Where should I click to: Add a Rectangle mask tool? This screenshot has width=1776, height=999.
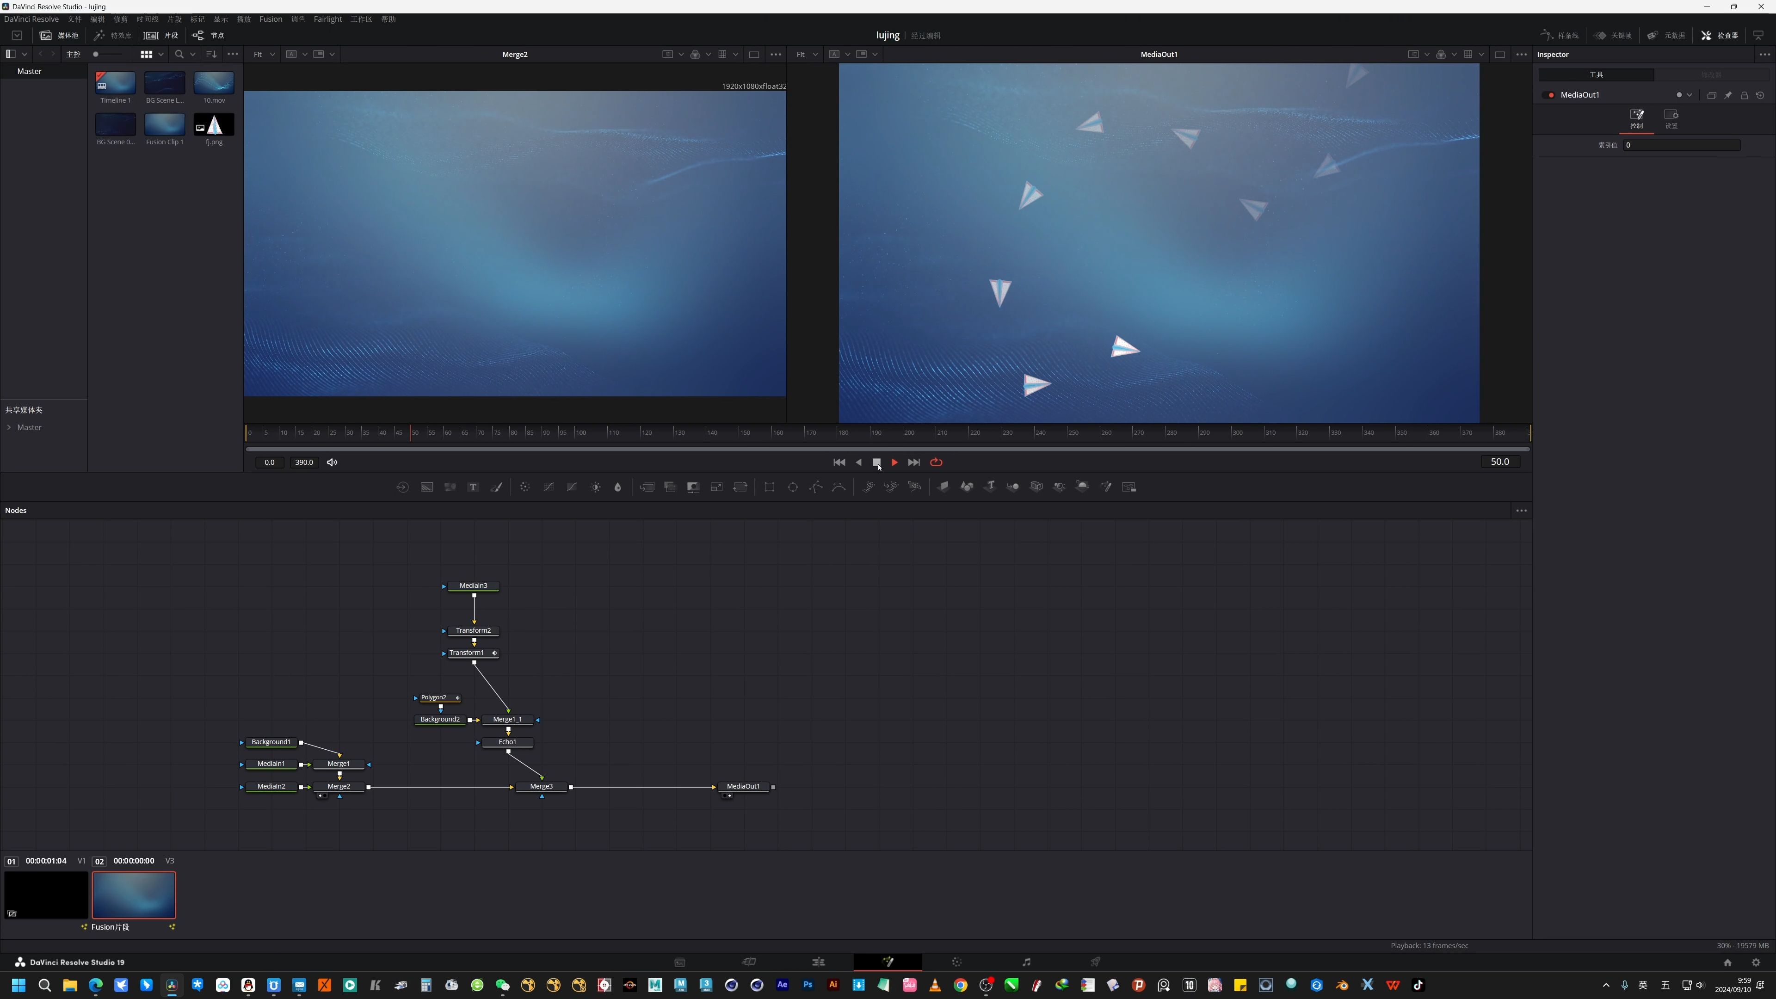[x=770, y=487]
